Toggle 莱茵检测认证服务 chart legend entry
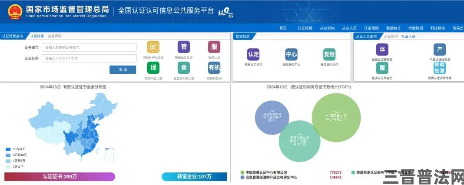 tap(382, 172)
